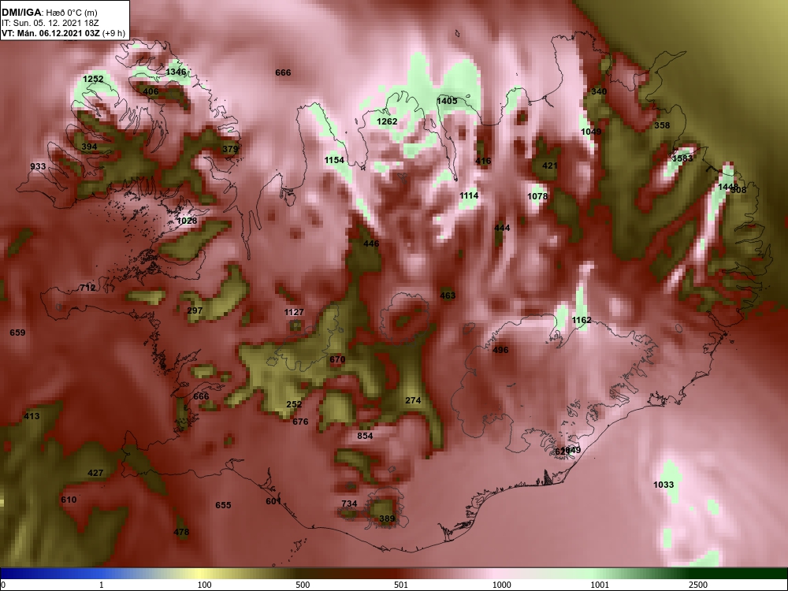Click the map value 394
The width and height of the screenshot is (788, 591).
tap(89, 147)
